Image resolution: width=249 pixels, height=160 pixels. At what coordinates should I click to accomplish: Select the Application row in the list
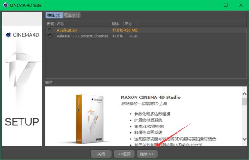click(67, 30)
